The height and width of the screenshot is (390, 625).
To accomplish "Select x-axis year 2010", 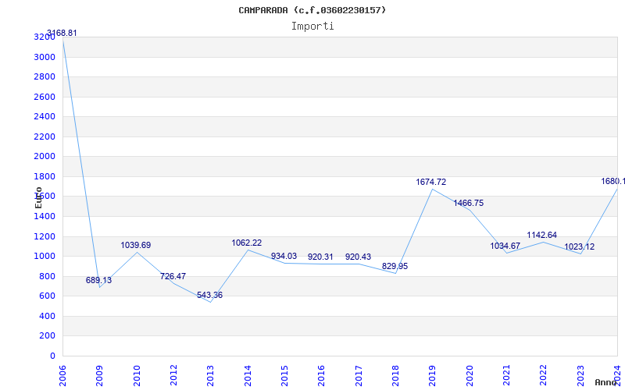I will [x=137, y=376].
